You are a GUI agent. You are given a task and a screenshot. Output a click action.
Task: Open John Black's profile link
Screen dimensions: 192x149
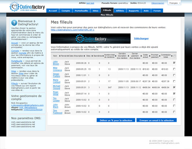pos(55,106)
